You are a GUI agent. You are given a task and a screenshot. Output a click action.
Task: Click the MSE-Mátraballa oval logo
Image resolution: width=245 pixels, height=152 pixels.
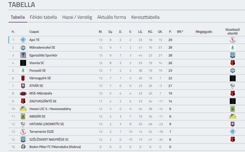tap(23, 94)
